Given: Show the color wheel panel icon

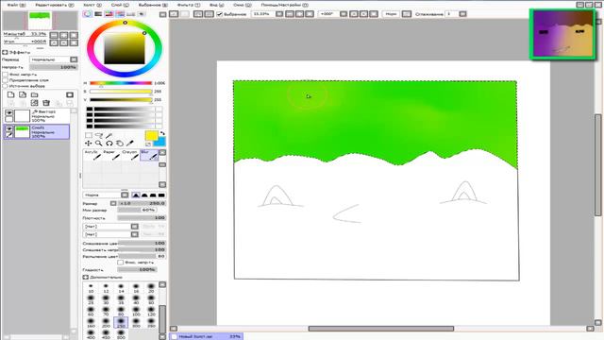Looking at the screenshot, I should (88, 14).
